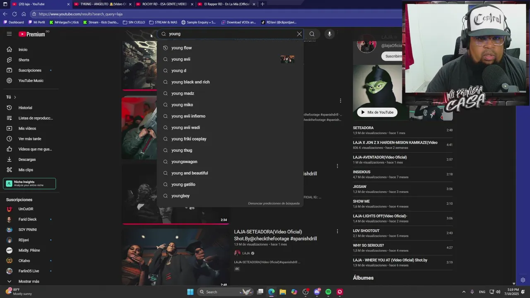Image resolution: width=530 pixels, height=298 pixels.
Task: Click the magnifier search button
Action: pos(312,34)
